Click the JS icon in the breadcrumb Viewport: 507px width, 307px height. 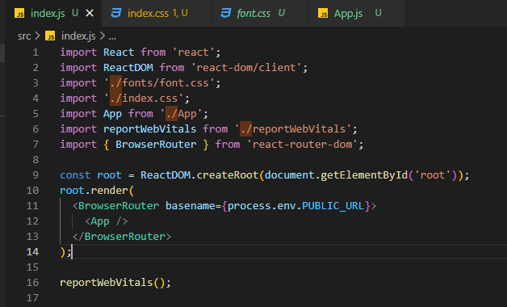click(50, 36)
